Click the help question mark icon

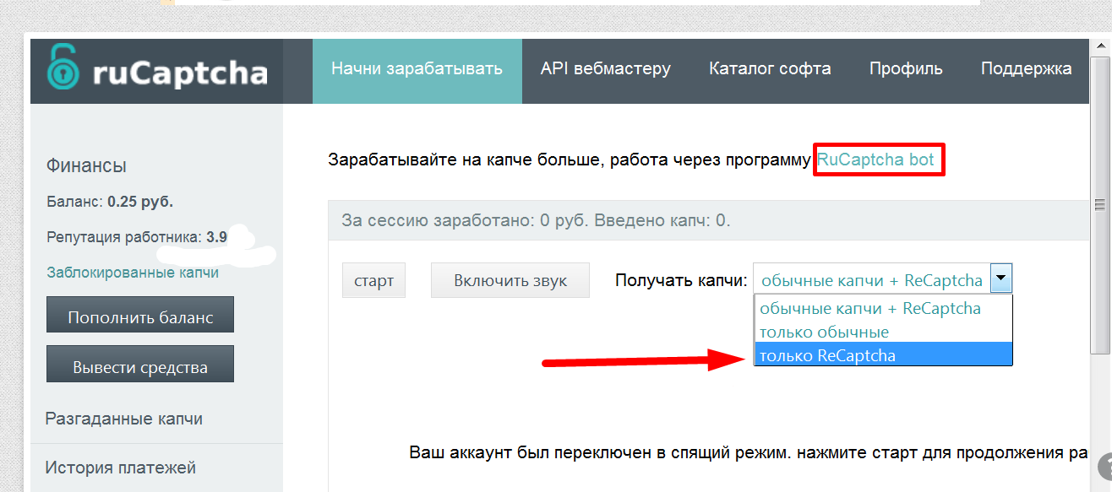pos(1104,467)
